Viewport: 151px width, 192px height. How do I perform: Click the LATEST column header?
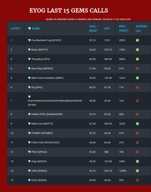click(x=15, y=28)
